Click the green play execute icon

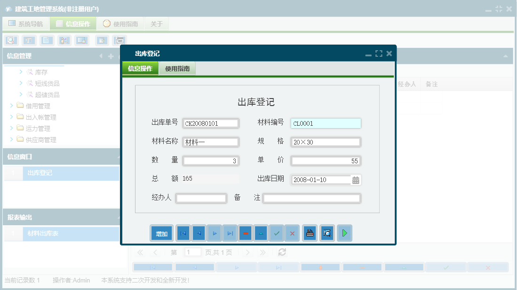344,233
